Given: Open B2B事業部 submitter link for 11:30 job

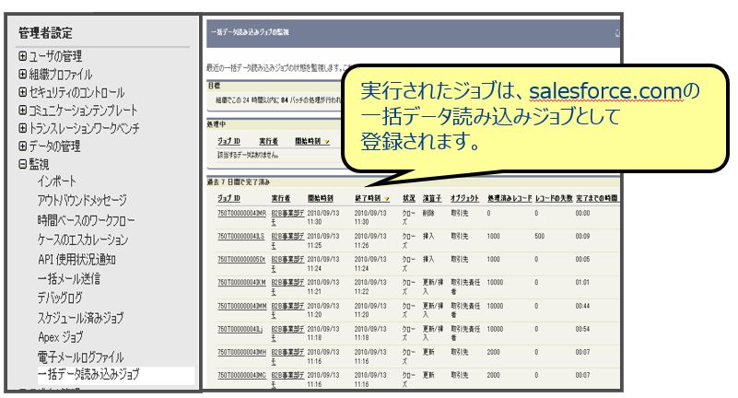Looking at the screenshot, I should (287, 217).
